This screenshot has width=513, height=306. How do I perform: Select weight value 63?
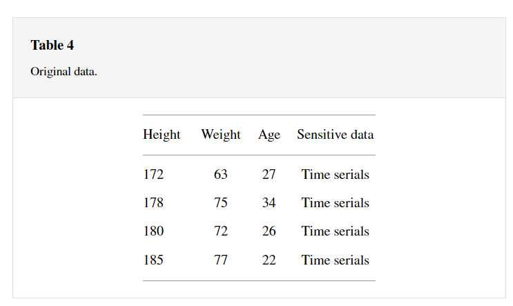click(x=221, y=175)
